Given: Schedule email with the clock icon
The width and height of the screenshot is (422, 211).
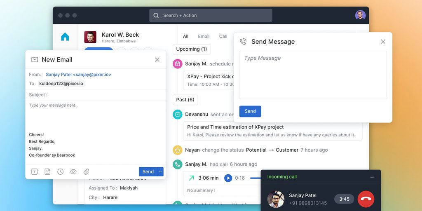Looking at the screenshot, I should (x=60, y=172).
